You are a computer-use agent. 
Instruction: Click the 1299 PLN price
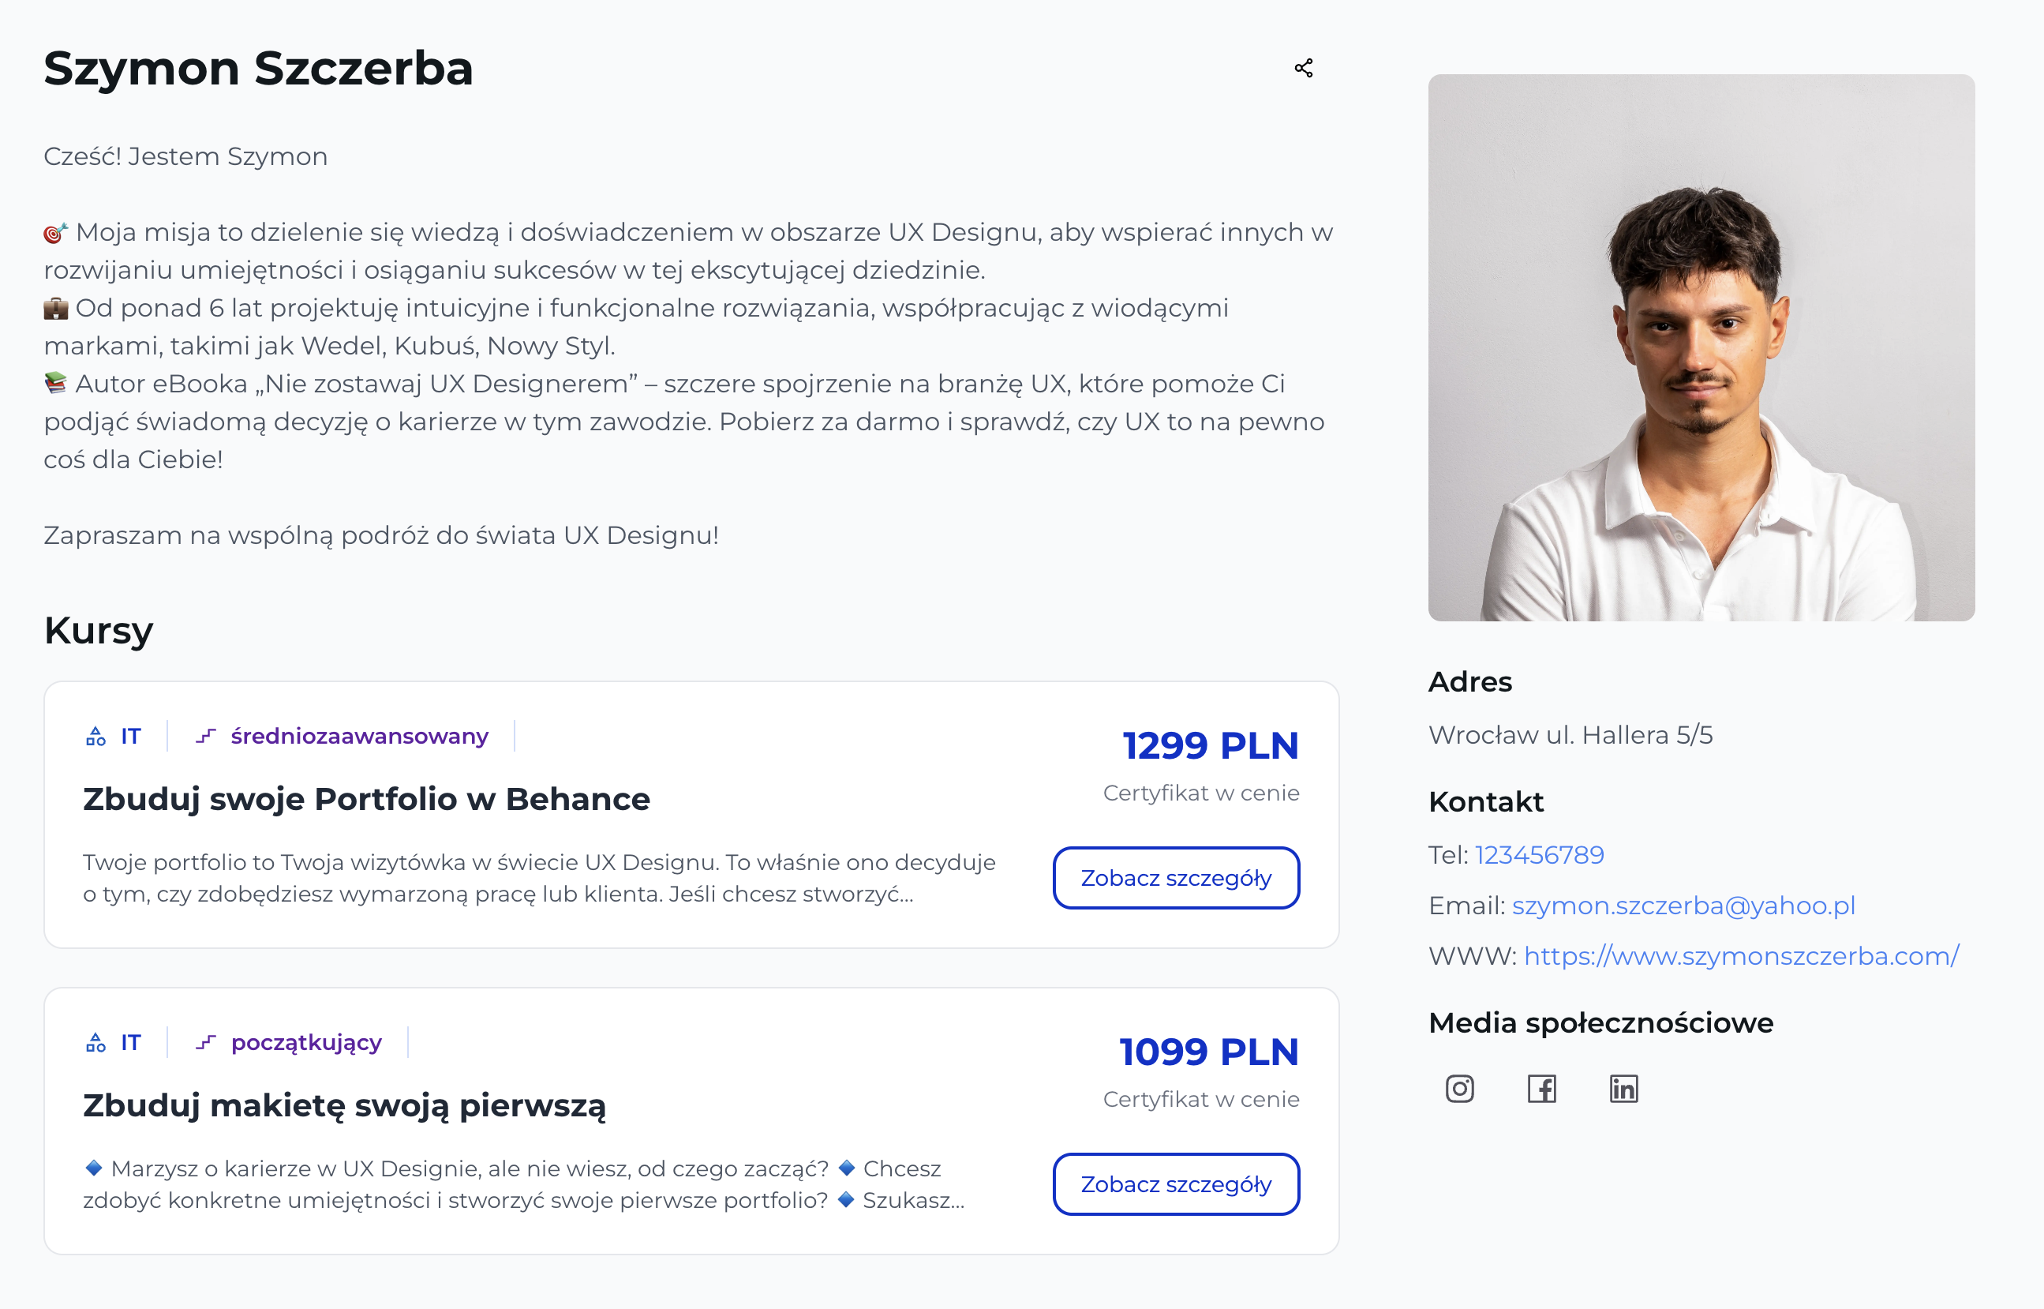(1210, 745)
